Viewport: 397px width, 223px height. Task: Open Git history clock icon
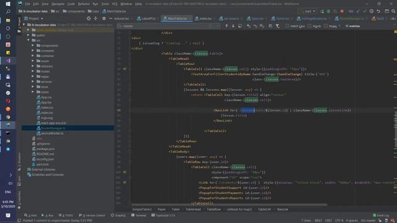click(372, 11)
